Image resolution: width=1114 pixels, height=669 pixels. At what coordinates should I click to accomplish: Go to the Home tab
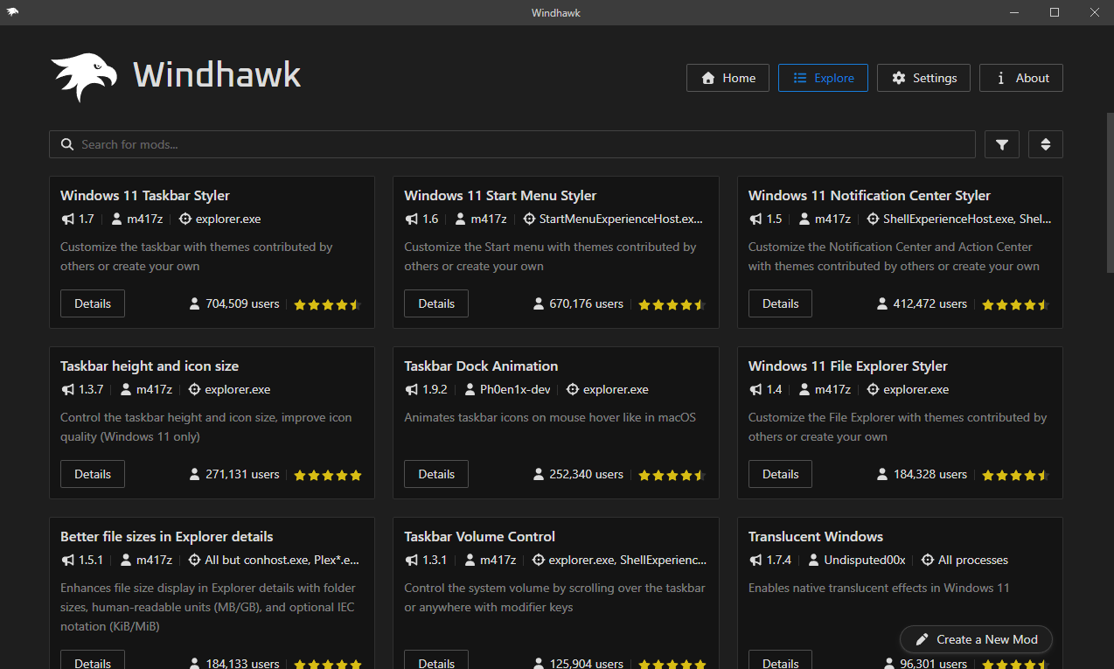tap(728, 78)
